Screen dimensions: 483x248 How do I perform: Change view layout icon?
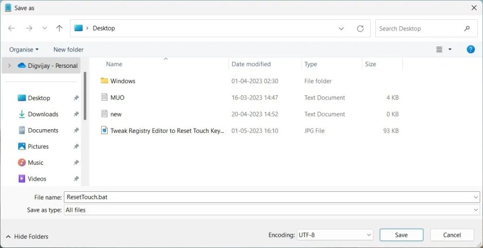pyautogui.click(x=439, y=50)
